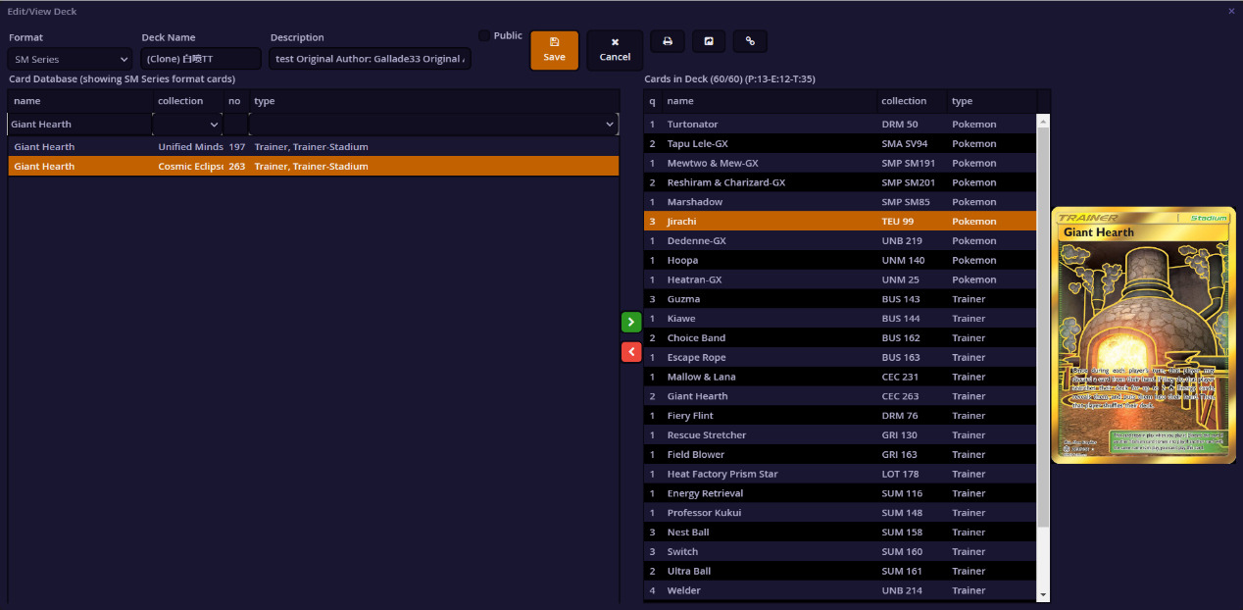Add selected card with green arrow
This screenshot has width=1243, height=610.
(631, 322)
